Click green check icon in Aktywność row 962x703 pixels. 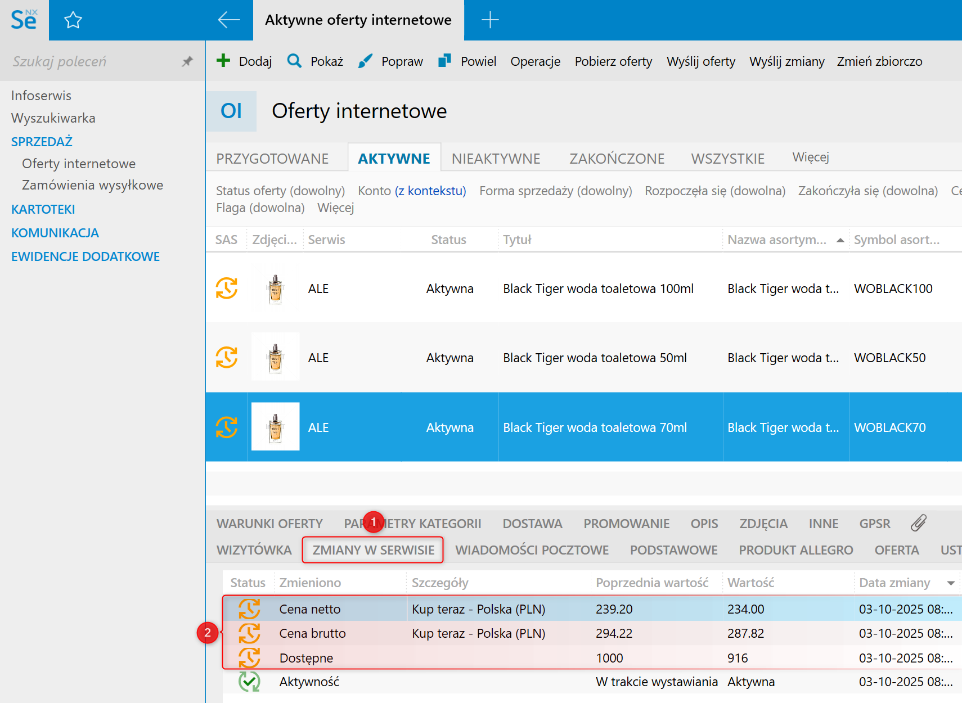(249, 682)
